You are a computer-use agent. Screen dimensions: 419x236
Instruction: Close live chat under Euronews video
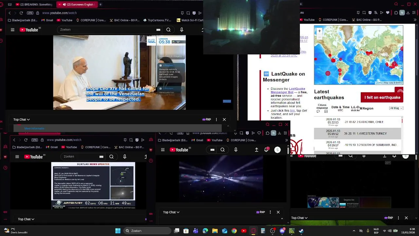tap(224, 120)
